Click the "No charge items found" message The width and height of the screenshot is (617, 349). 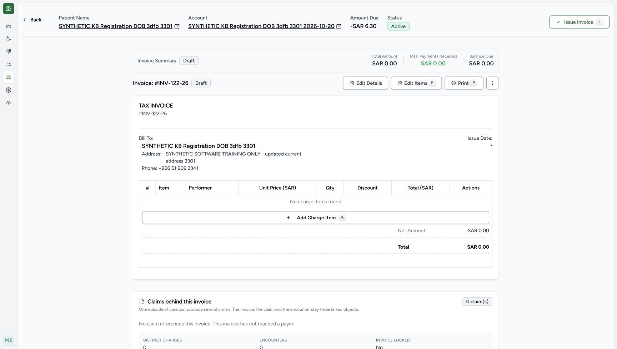point(316,202)
